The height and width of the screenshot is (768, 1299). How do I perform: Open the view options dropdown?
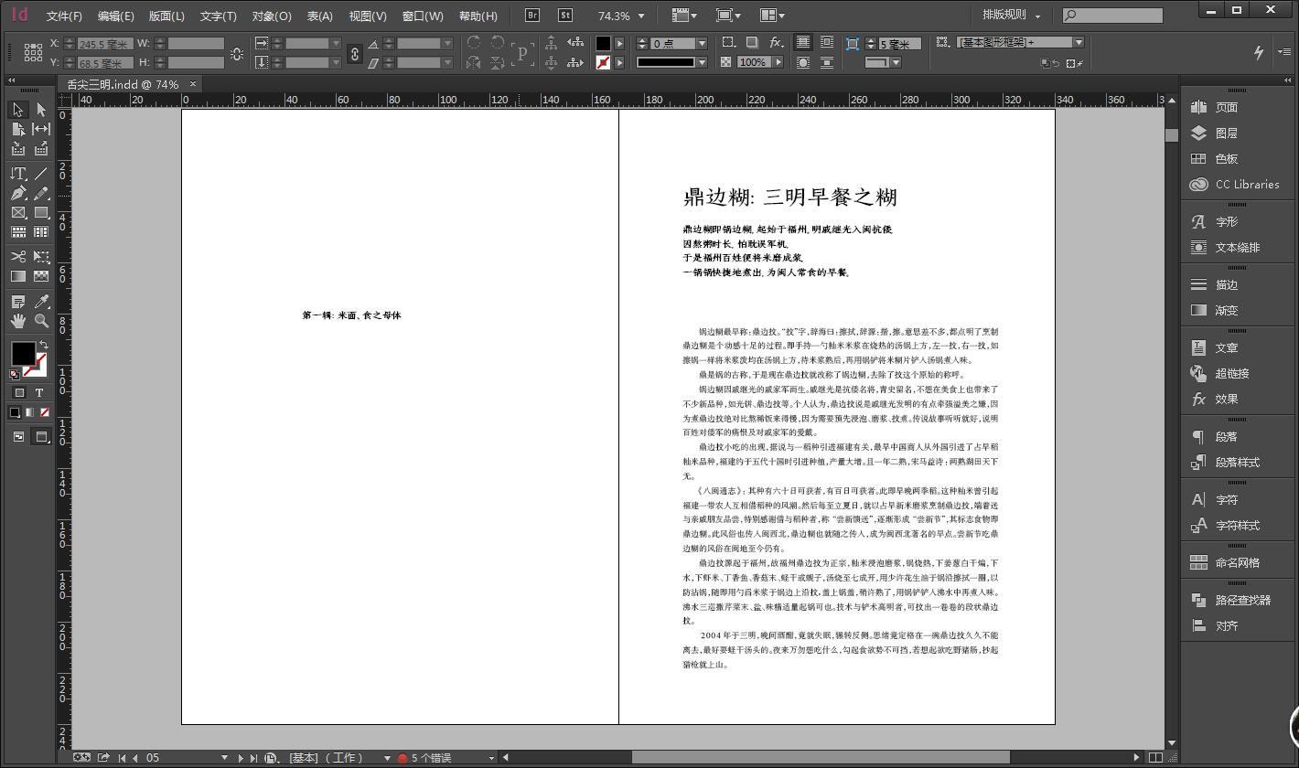[x=684, y=16]
